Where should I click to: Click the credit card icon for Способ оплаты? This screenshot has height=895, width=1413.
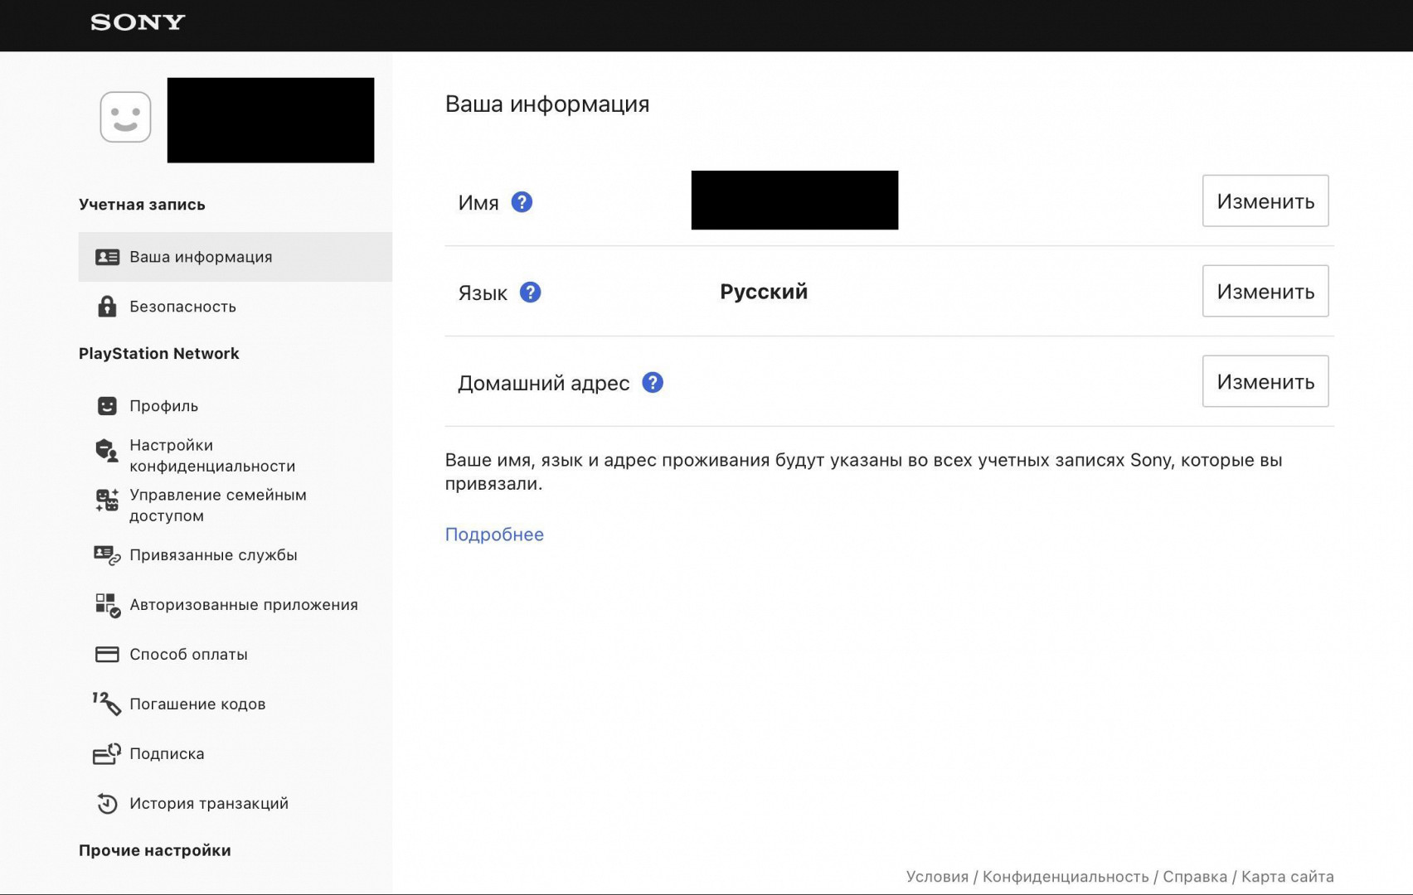click(107, 655)
